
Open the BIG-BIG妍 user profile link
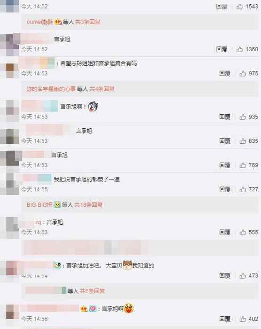point(39,205)
